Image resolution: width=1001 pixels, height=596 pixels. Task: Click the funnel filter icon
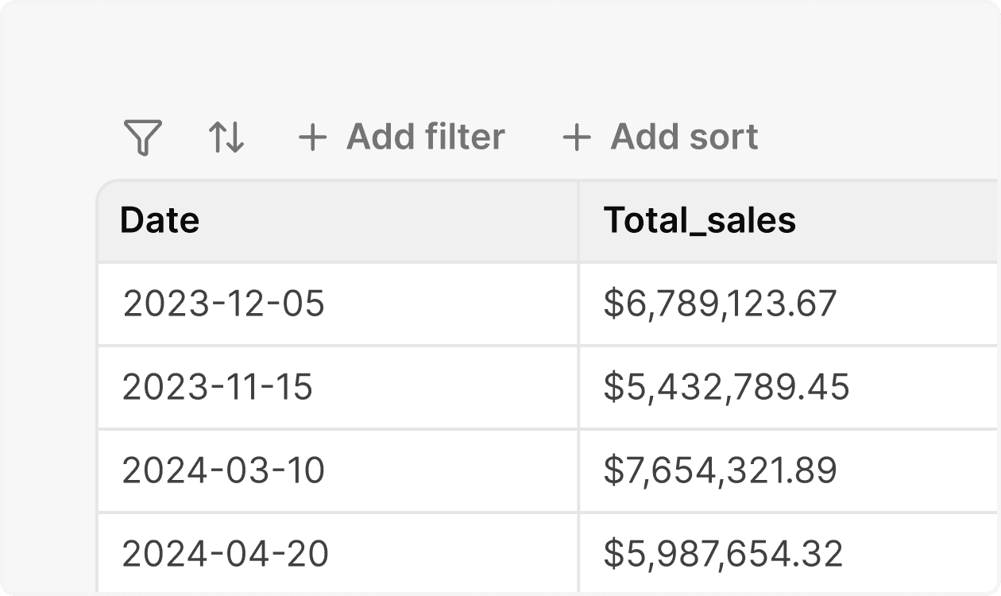[143, 137]
